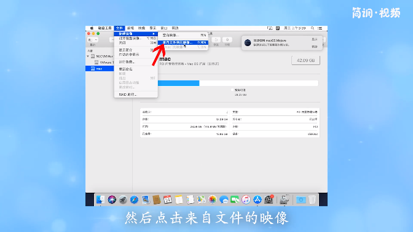This screenshot has width=413, height=232.
Task: Close the highlighted 文件 menu in the menu bar
Action: tap(119, 28)
